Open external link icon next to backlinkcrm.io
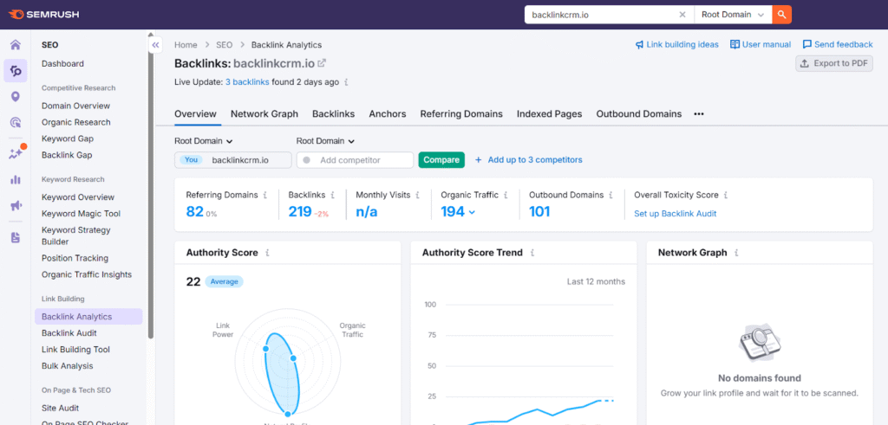This screenshot has width=888, height=425. tap(322, 63)
